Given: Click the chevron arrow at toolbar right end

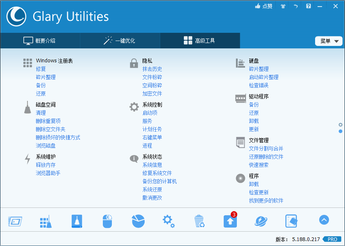Looking at the screenshot, I should [324, 220].
